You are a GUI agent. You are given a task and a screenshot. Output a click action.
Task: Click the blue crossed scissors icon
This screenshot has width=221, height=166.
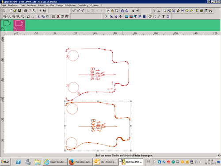[174, 11]
